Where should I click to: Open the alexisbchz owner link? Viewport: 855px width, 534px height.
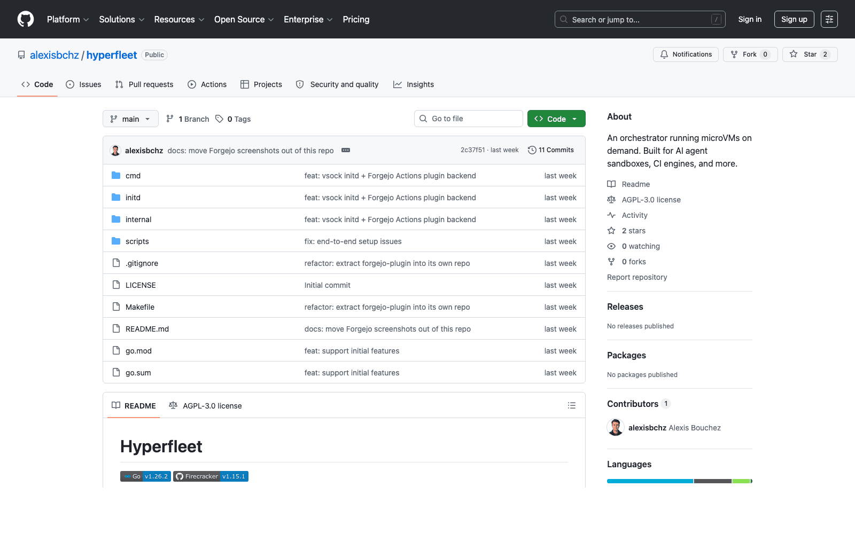click(x=55, y=55)
